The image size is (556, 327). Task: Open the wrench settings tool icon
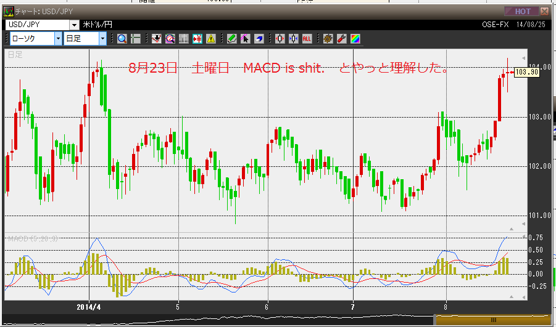(x=341, y=39)
